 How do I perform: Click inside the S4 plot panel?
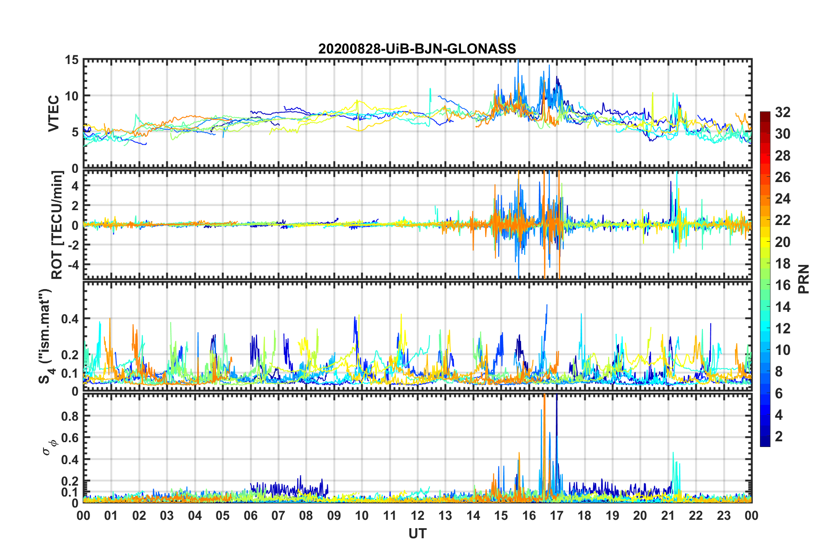417,336
